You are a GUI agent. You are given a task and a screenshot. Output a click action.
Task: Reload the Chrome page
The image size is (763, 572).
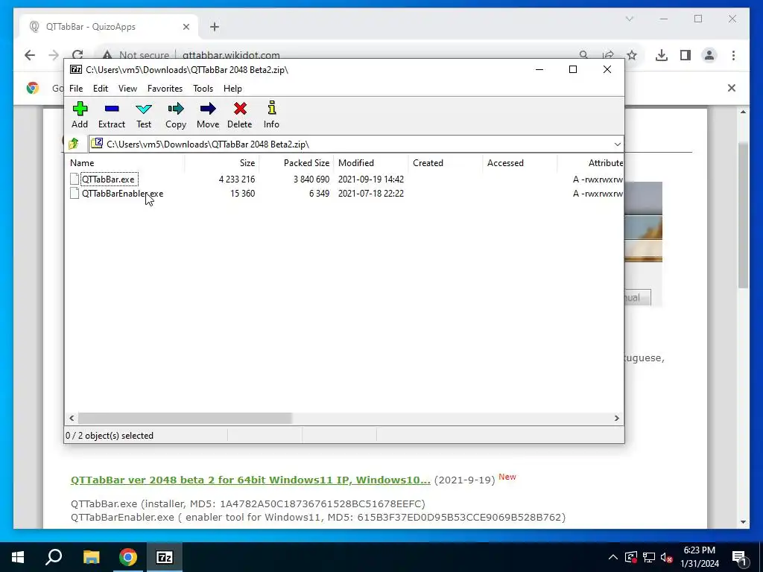click(x=77, y=55)
